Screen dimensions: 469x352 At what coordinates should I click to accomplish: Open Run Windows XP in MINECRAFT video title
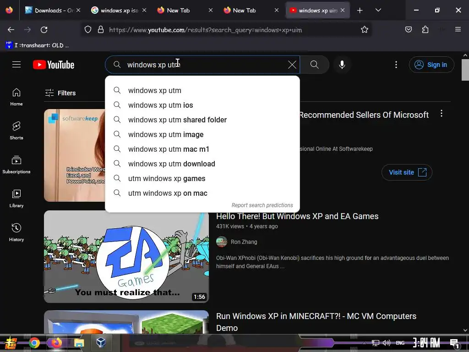pos(316,322)
